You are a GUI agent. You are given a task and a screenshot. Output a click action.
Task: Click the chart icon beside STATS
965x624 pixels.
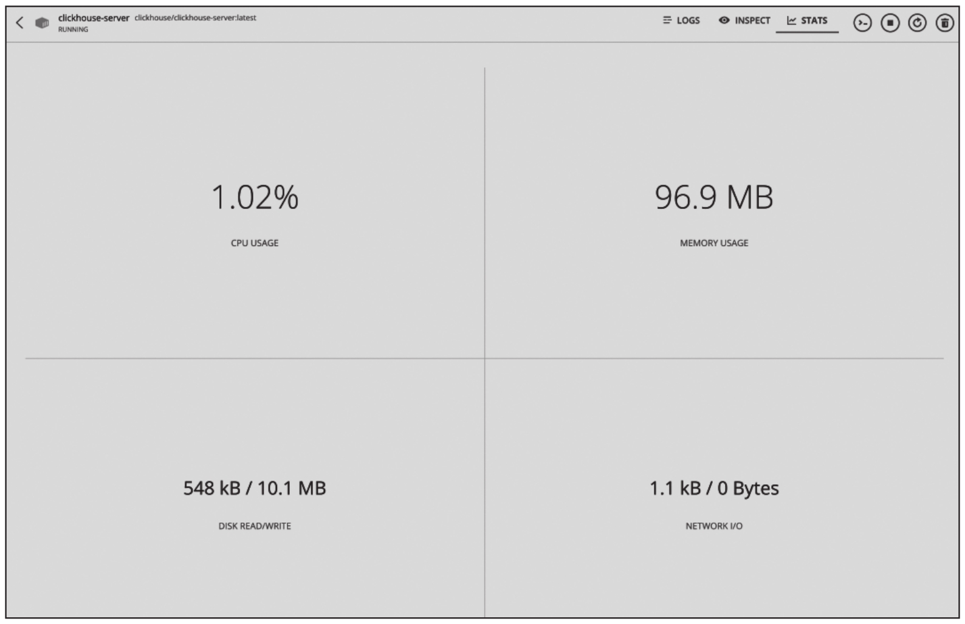pos(792,21)
